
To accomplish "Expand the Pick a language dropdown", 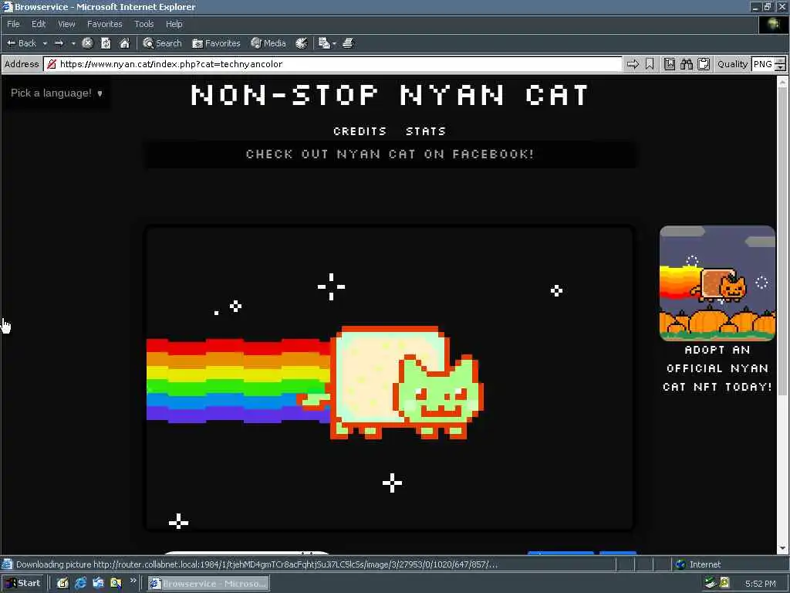I will click(56, 93).
